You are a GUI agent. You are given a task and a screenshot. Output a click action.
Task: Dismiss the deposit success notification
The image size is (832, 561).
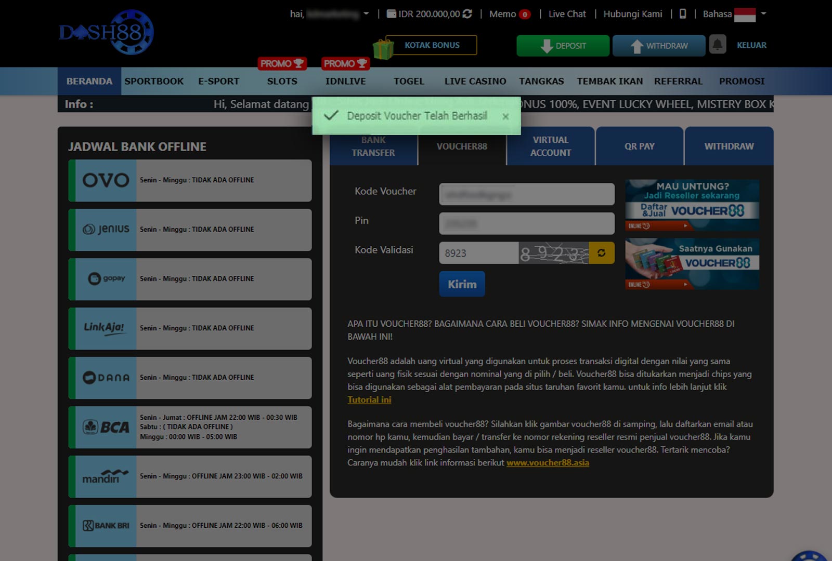pos(505,117)
